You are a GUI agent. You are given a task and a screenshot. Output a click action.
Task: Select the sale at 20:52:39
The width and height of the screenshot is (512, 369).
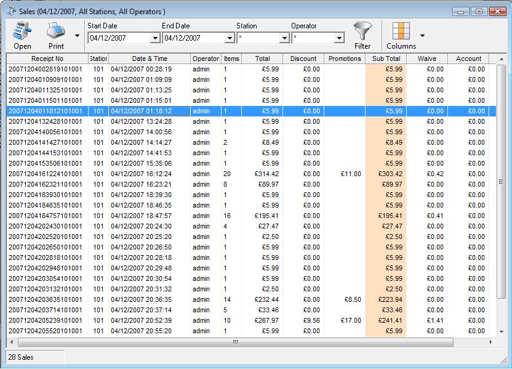coord(150,320)
